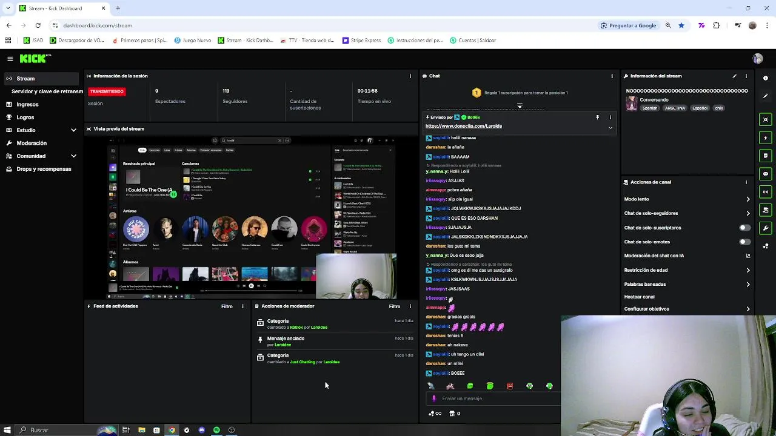This screenshot has height=436, width=776.
Task: Click the lightning bolt icon in right sidebar
Action: 766,138
